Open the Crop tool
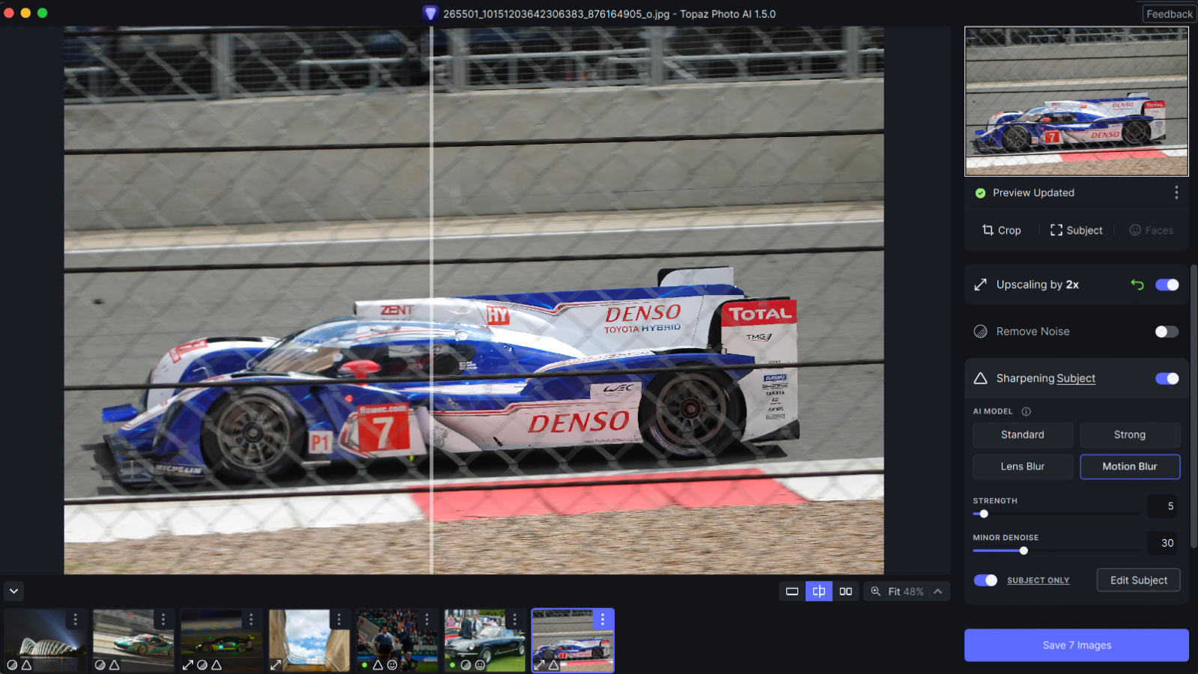 click(1001, 231)
